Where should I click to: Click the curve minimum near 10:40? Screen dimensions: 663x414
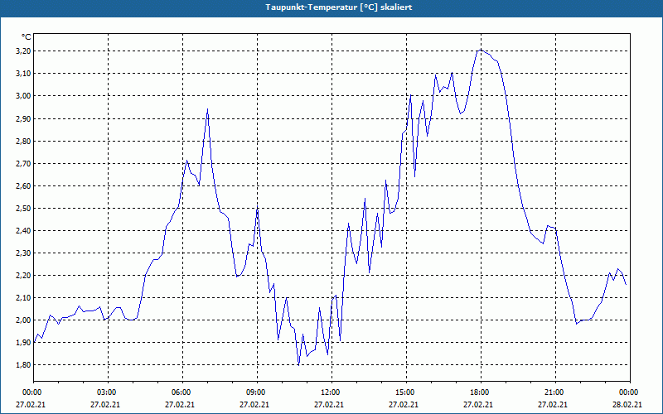298,365
